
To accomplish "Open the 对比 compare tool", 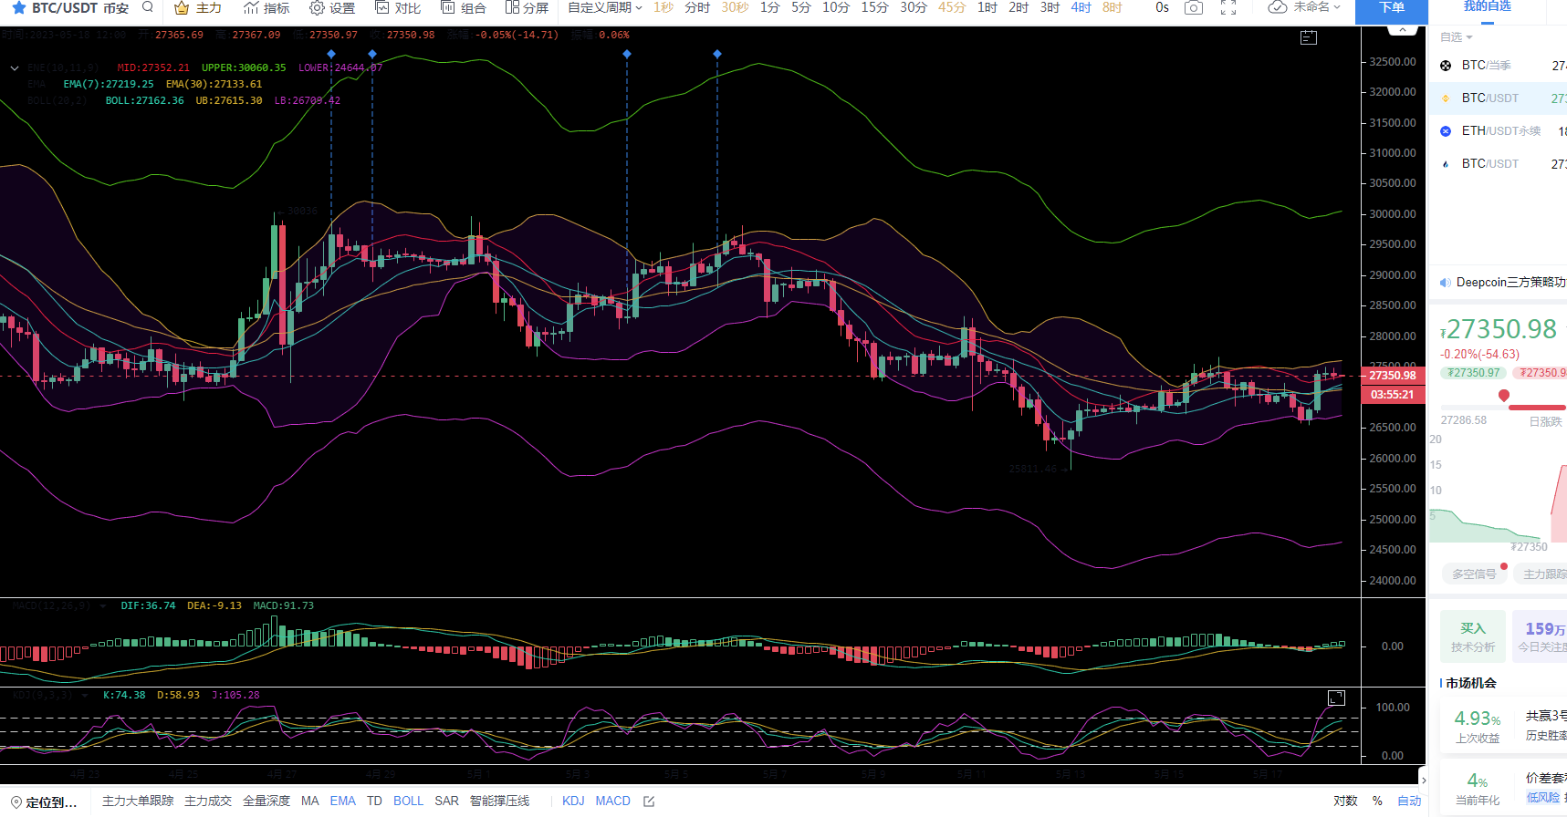I will [x=398, y=8].
